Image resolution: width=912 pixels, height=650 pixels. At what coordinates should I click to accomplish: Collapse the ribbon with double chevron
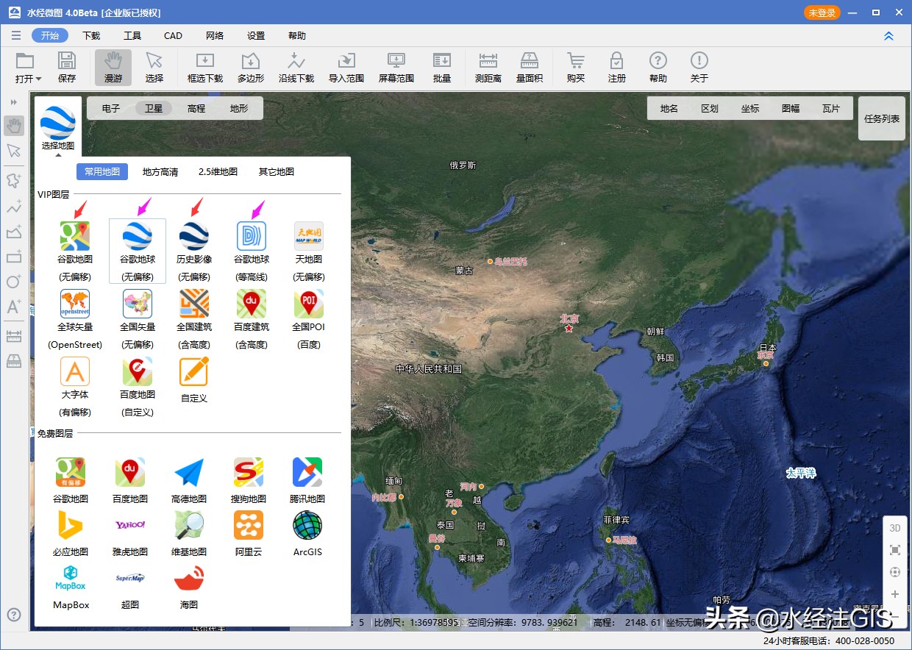tap(888, 36)
